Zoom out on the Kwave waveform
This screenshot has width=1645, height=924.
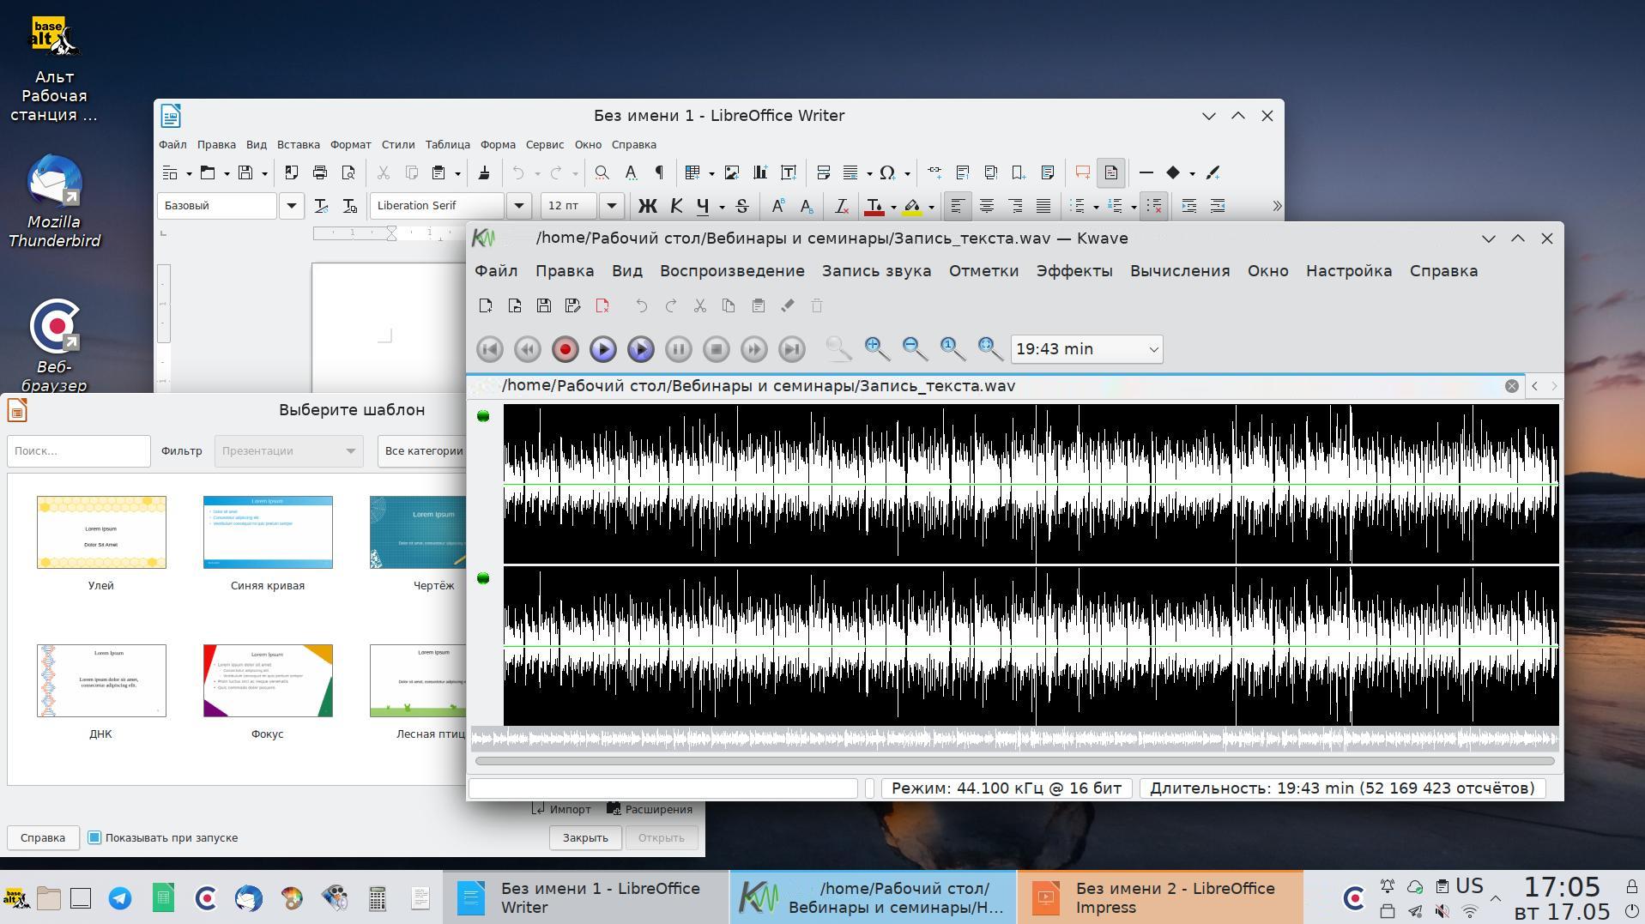914,348
